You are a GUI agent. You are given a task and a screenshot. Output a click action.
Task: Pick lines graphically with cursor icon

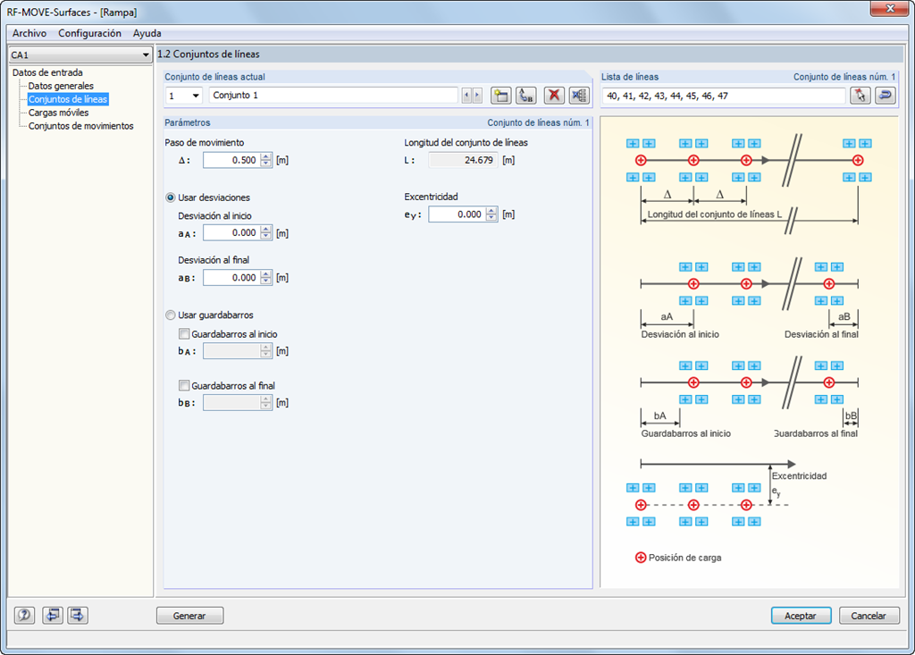point(860,96)
